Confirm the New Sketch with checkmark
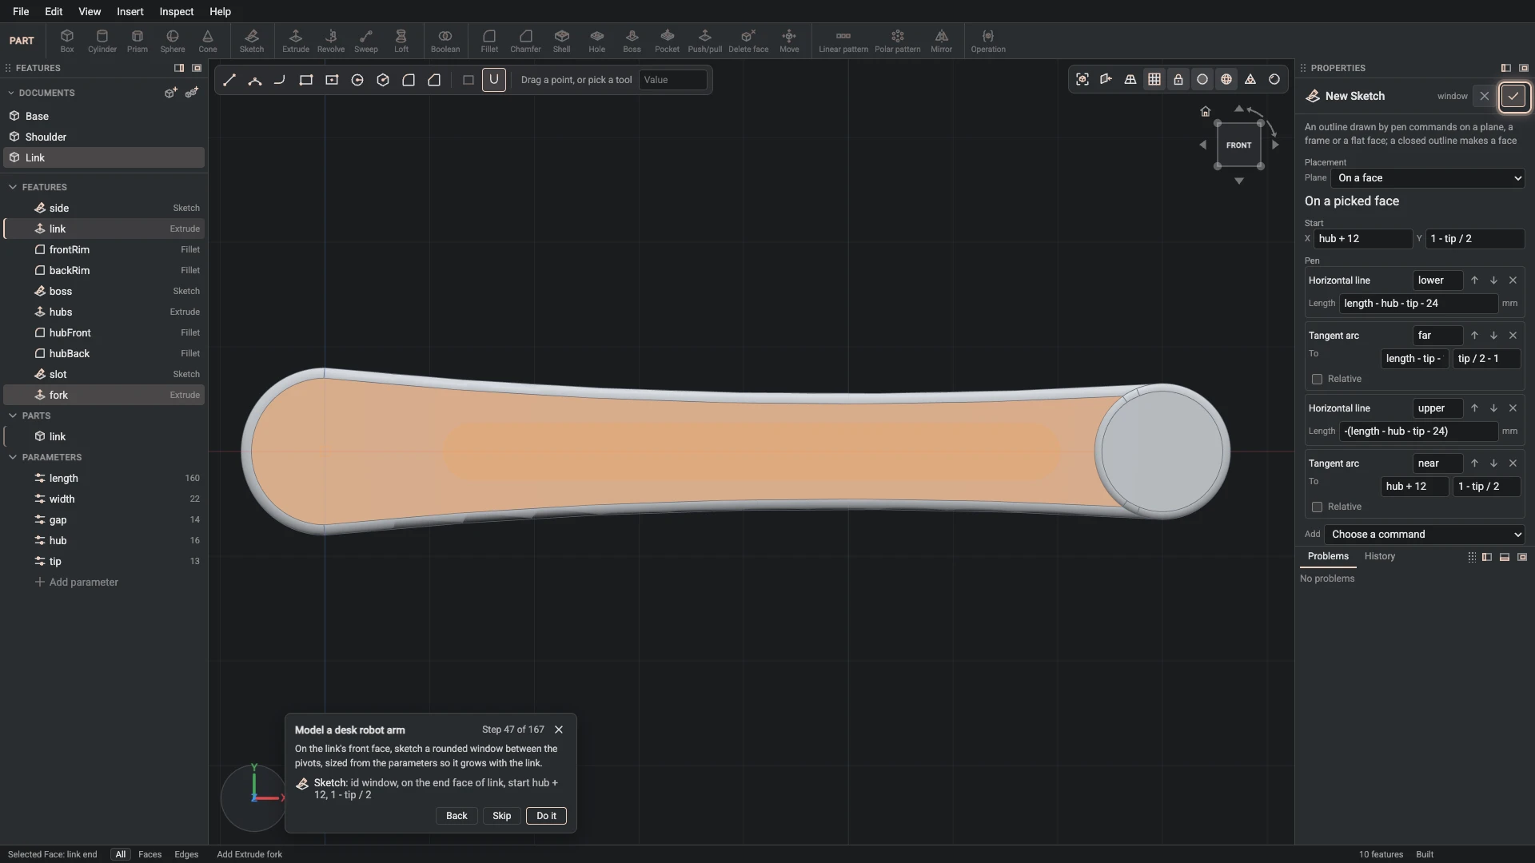The width and height of the screenshot is (1535, 863). point(1513,96)
